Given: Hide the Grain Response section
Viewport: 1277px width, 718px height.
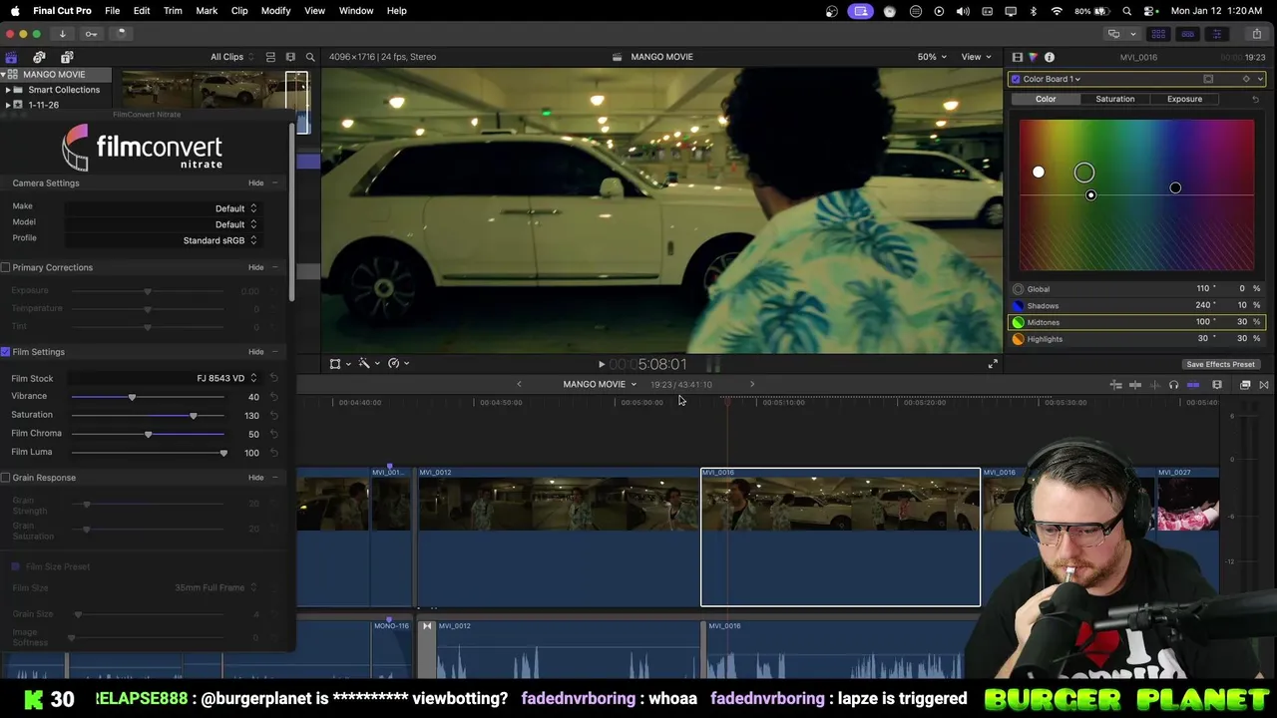Looking at the screenshot, I should [x=255, y=478].
